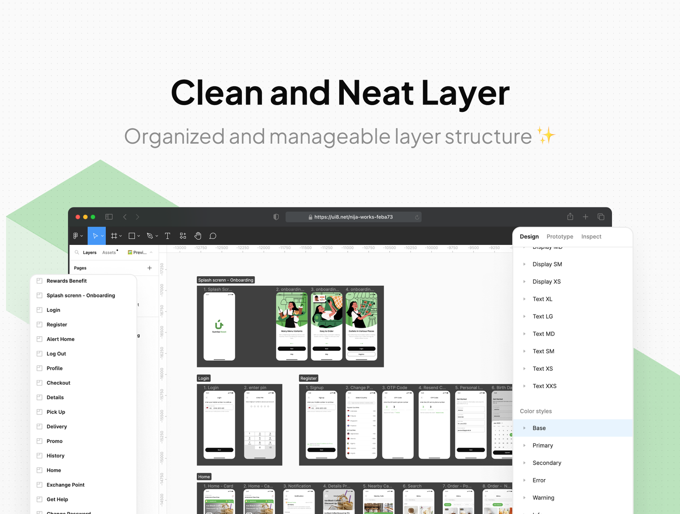680x514 pixels.
Task: Expand the Text XL style group
Action: tap(524, 299)
